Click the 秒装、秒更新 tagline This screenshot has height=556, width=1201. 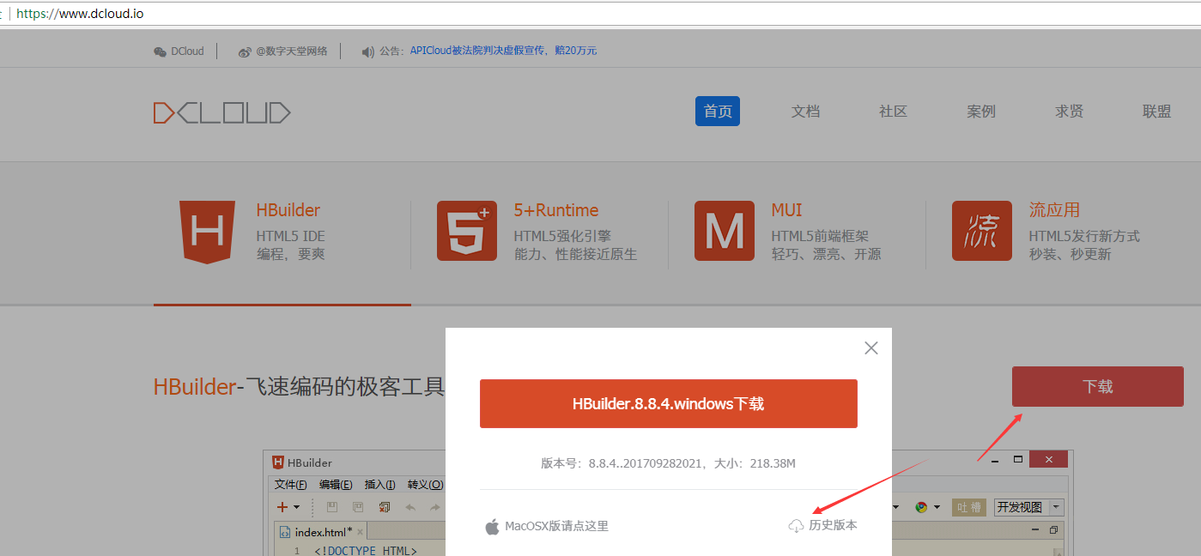point(1070,254)
